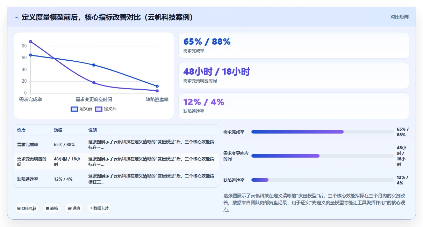Viewport: 423px width, 227px height.
Task: Click y-axis tick value 40
Action: [x=24, y=70]
